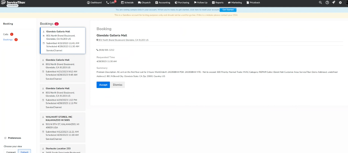Open the help question-mark icon
This screenshot has height=153, width=348.
point(327,2)
